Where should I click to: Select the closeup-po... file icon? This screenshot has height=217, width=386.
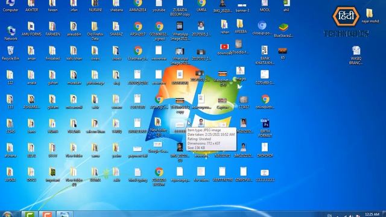(262, 28)
